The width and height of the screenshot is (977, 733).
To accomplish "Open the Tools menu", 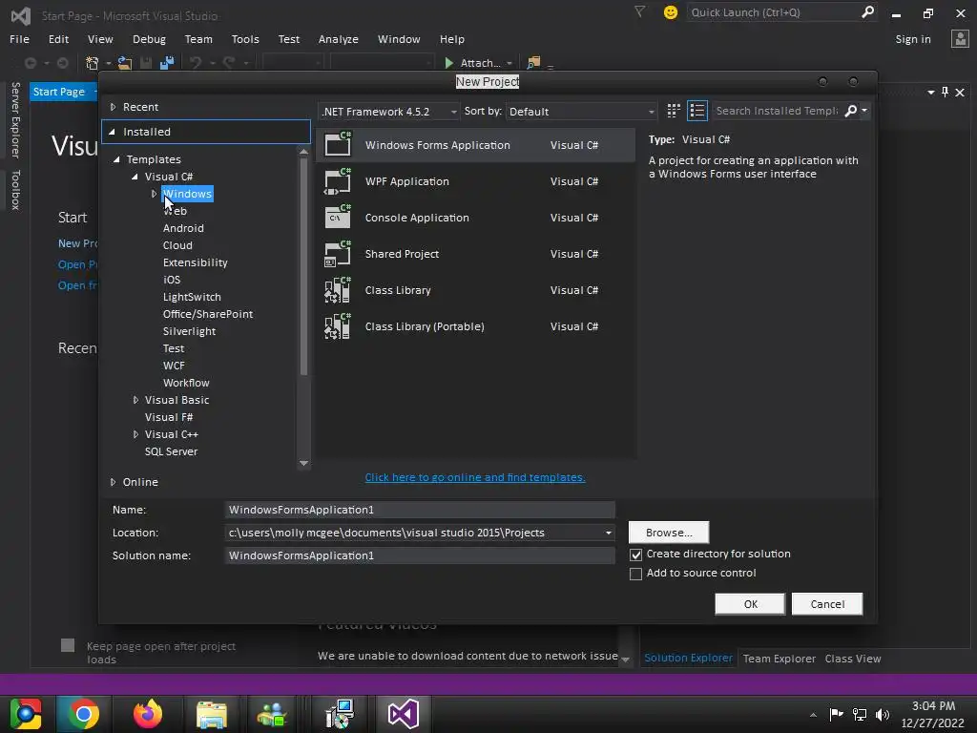I will click(x=245, y=39).
